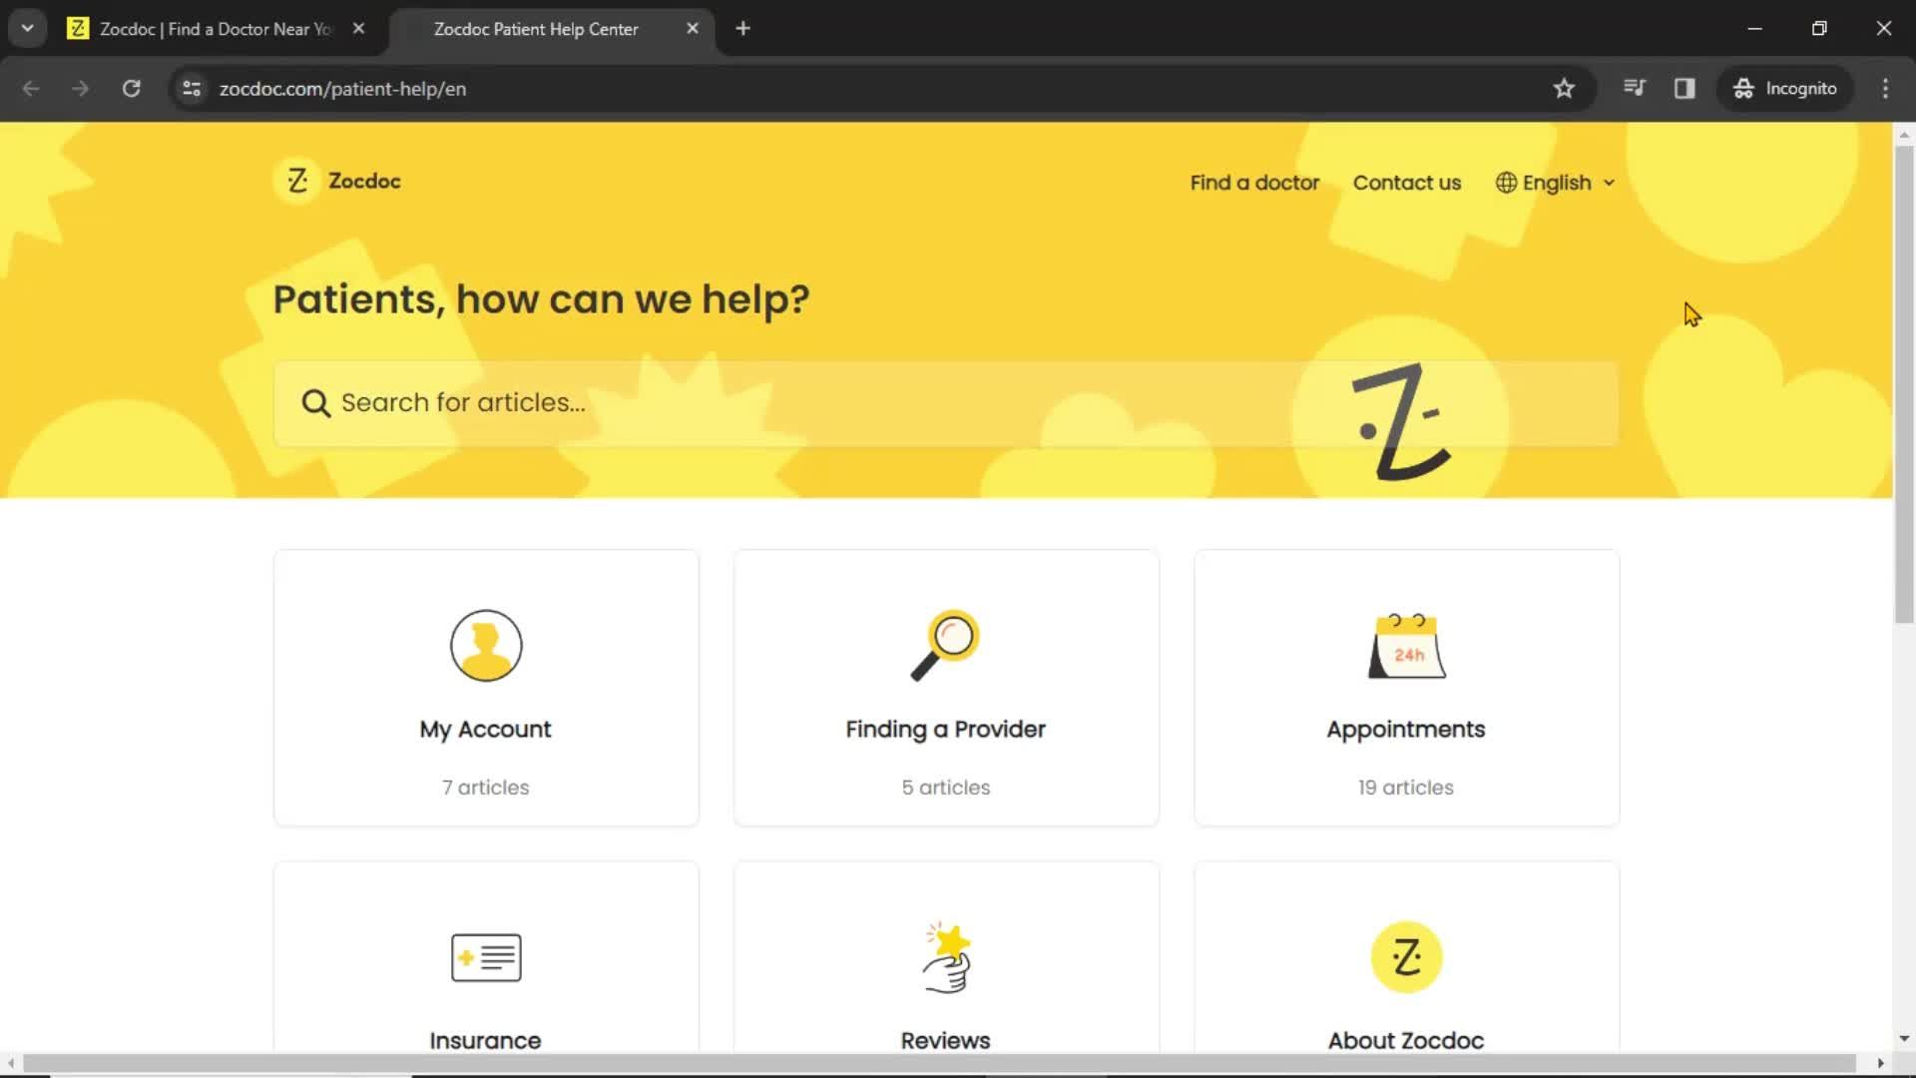Open the Appointments category title
The width and height of the screenshot is (1916, 1078).
[1406, 730]
